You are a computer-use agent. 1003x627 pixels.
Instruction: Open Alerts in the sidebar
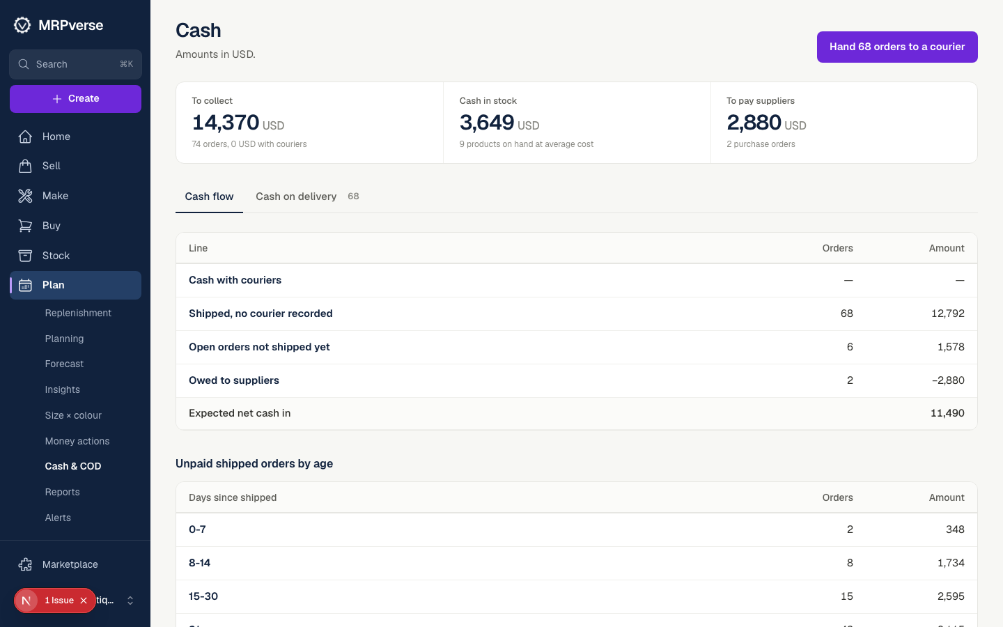point(58,518)
